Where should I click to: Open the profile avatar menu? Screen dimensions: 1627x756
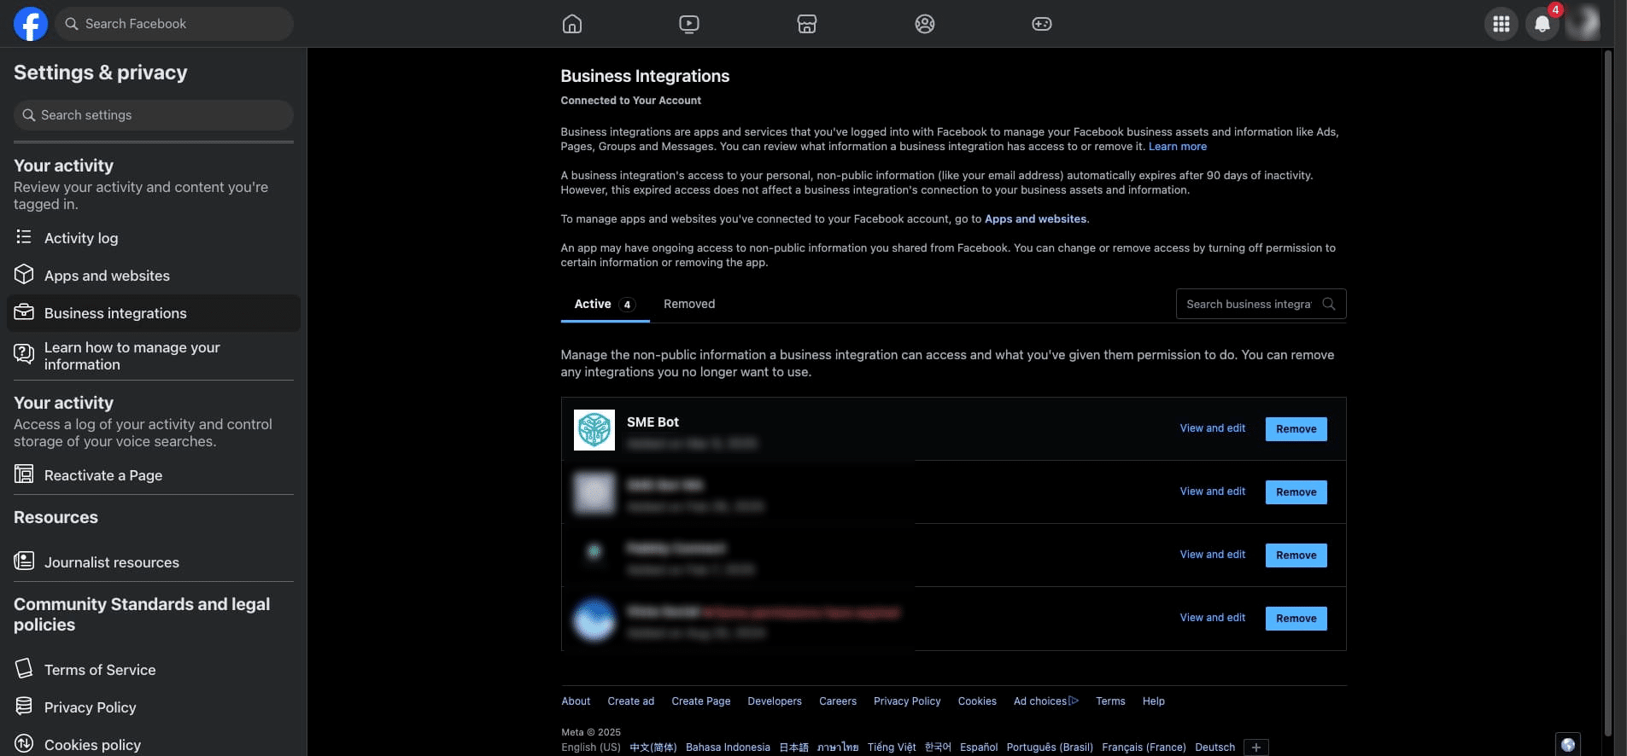pos(1583,24)
